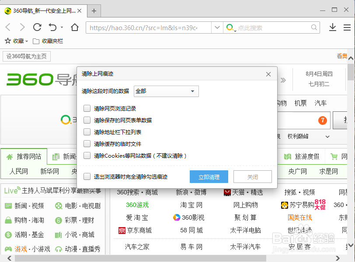The width and height of the screenshot is (355, 262).
Task: Open the 58同城 link
Action: [x=191, y=231]
